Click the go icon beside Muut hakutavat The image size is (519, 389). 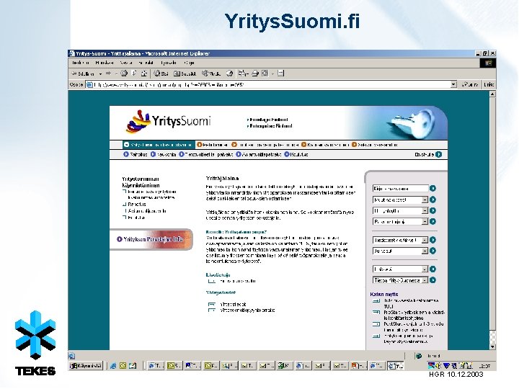(432, 200)
